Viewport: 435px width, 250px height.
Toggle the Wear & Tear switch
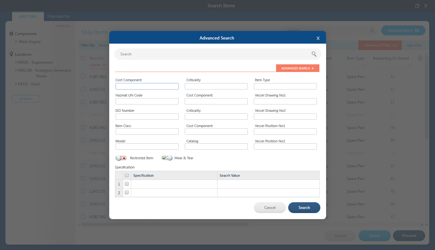[167, 158]
